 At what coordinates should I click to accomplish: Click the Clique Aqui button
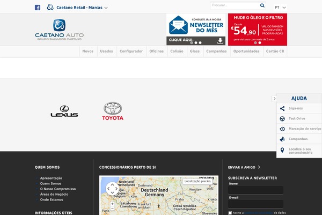coord(181,40)
